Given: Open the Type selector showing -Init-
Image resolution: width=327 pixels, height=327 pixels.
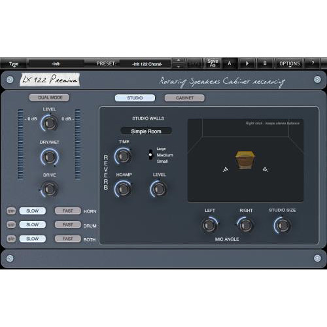Looking at the screenshot, I should pyautogui.click(x=56, y=63).
